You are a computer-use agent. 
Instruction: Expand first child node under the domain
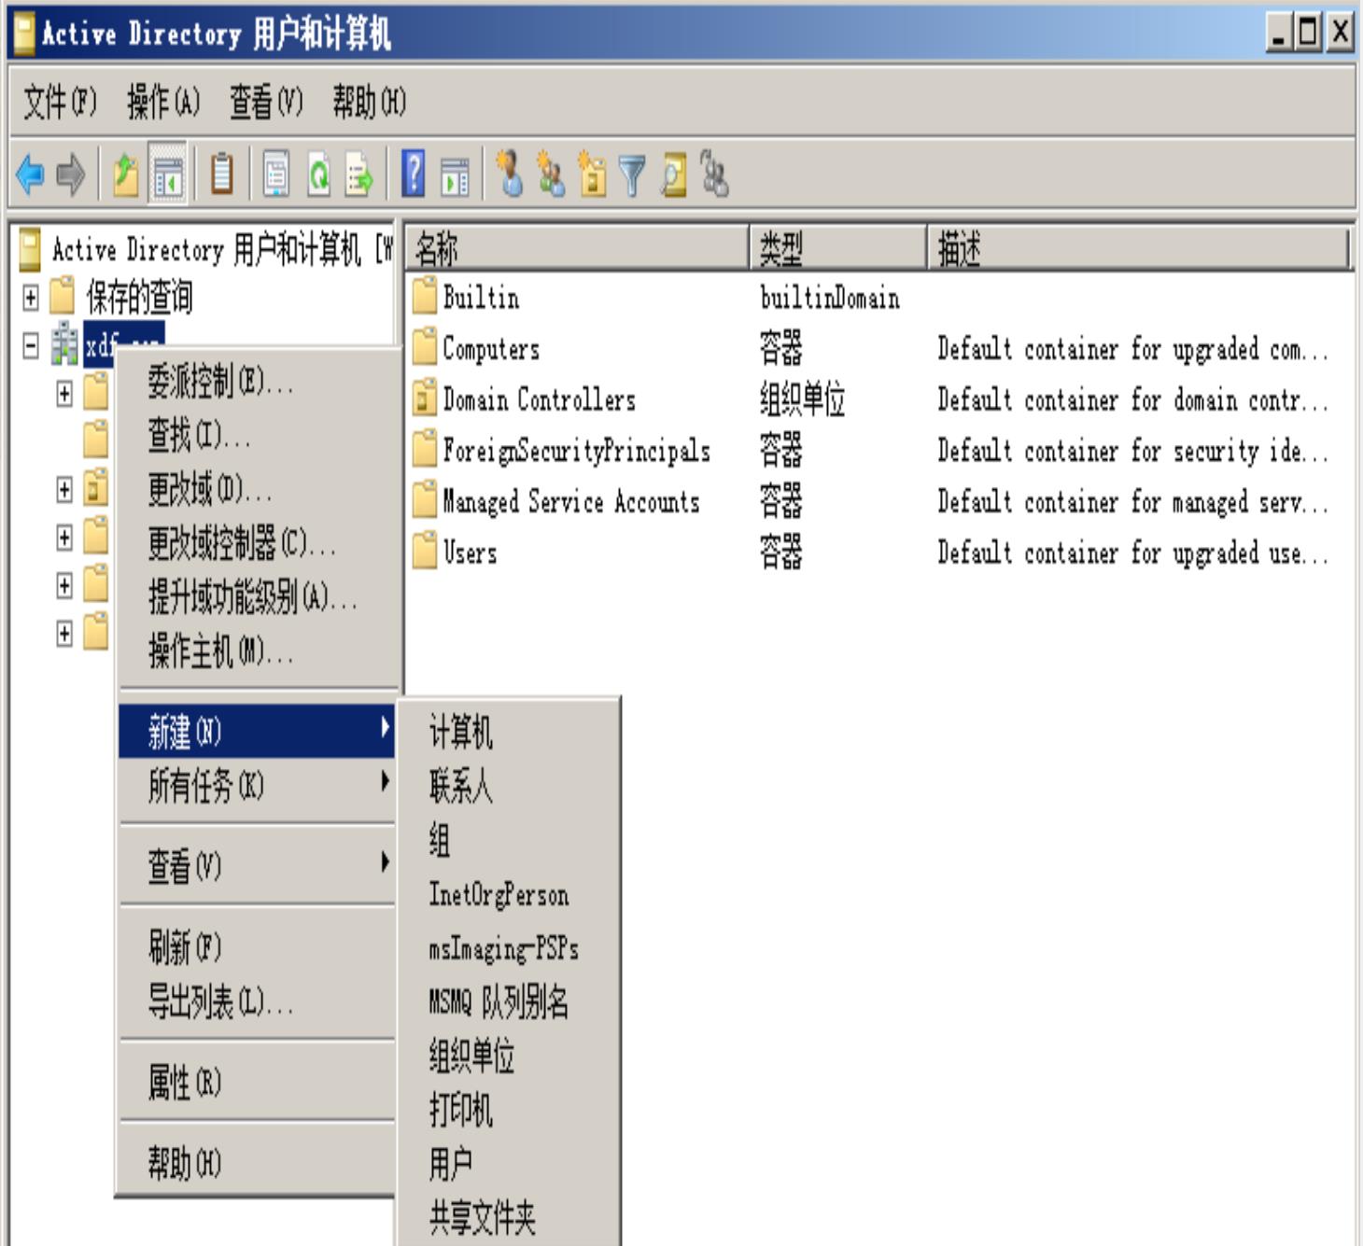point(64,394)
